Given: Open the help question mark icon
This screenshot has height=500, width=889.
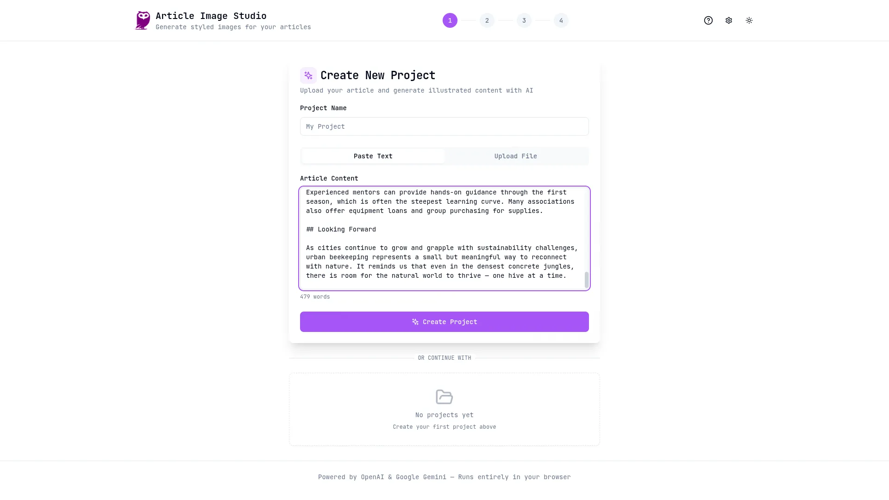Looking at the screenshot, I should tap(708, 20).
